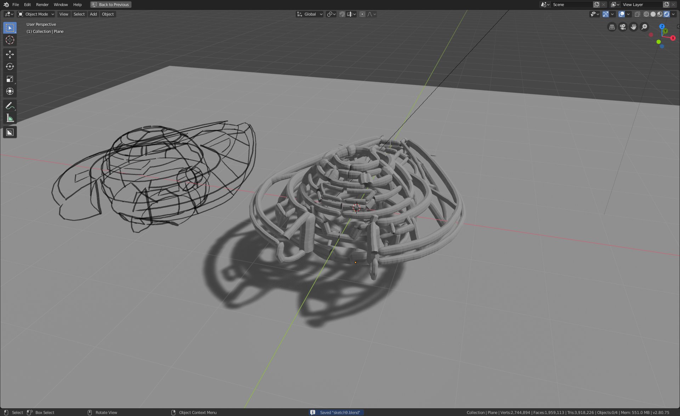Click Back to Previous button
The width and height of the screenshot is (680, 416).
[111, 5]
